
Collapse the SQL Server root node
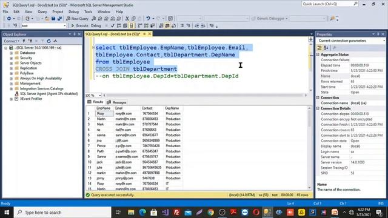5,48
